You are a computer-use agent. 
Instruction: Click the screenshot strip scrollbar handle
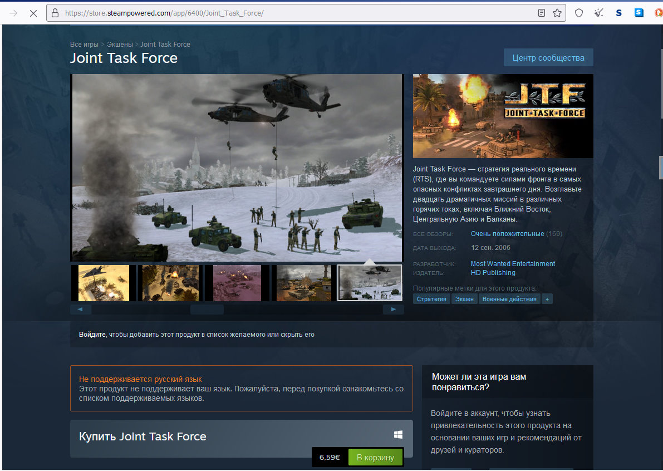tap(207, 310)
